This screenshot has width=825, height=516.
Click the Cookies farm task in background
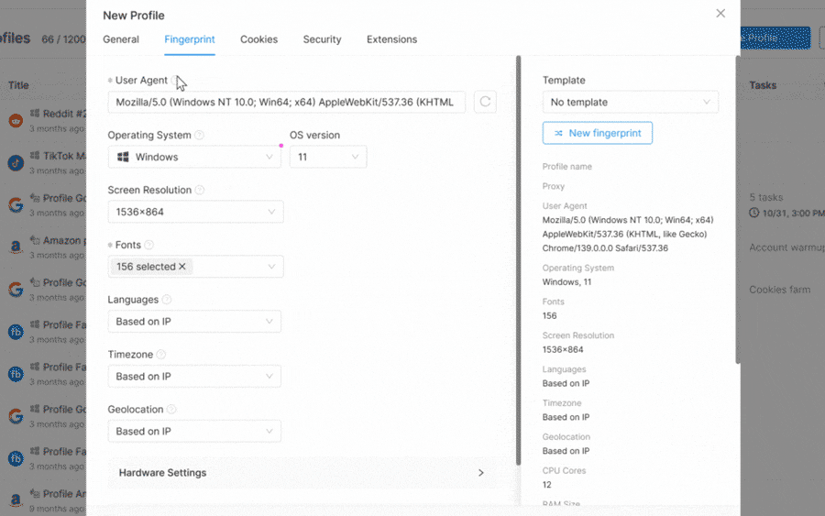tap(780, 290)
